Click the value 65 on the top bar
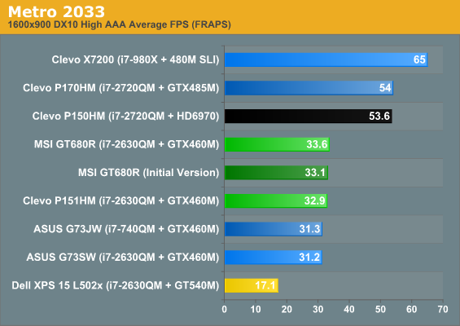The image size is (460, 326). point(419,59)
